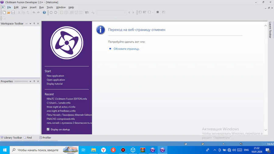
Task: Open the View menu
Action: click(24, 7)
